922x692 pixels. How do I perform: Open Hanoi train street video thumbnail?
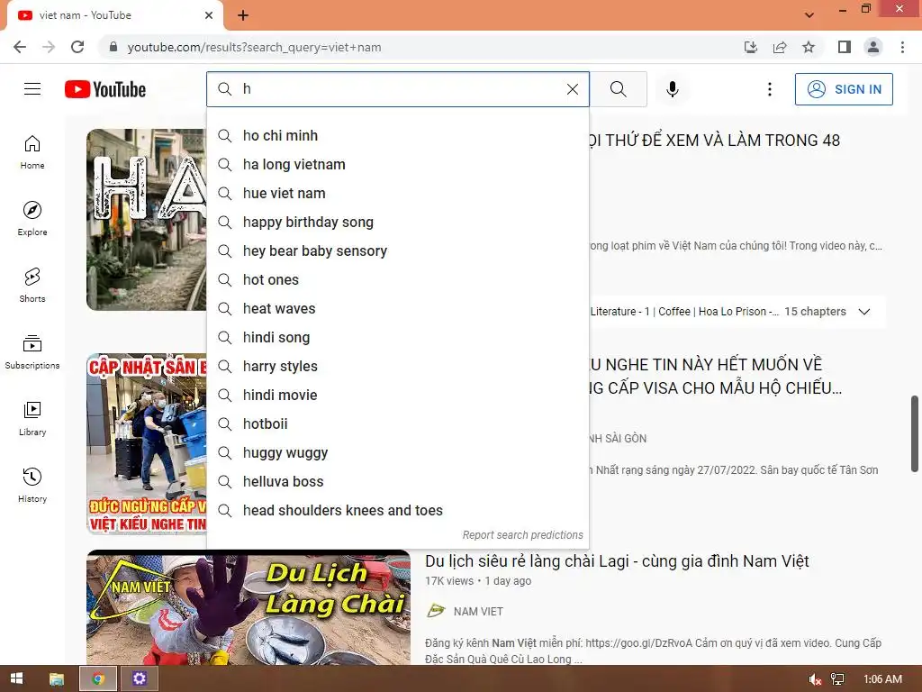tap(146, 220)
